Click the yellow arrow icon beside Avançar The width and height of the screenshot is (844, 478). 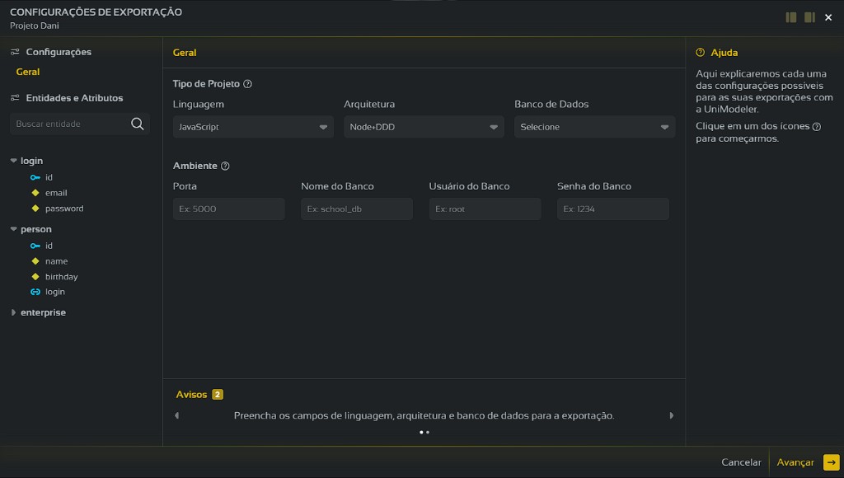pyautogui.click(x=831, y=462)
